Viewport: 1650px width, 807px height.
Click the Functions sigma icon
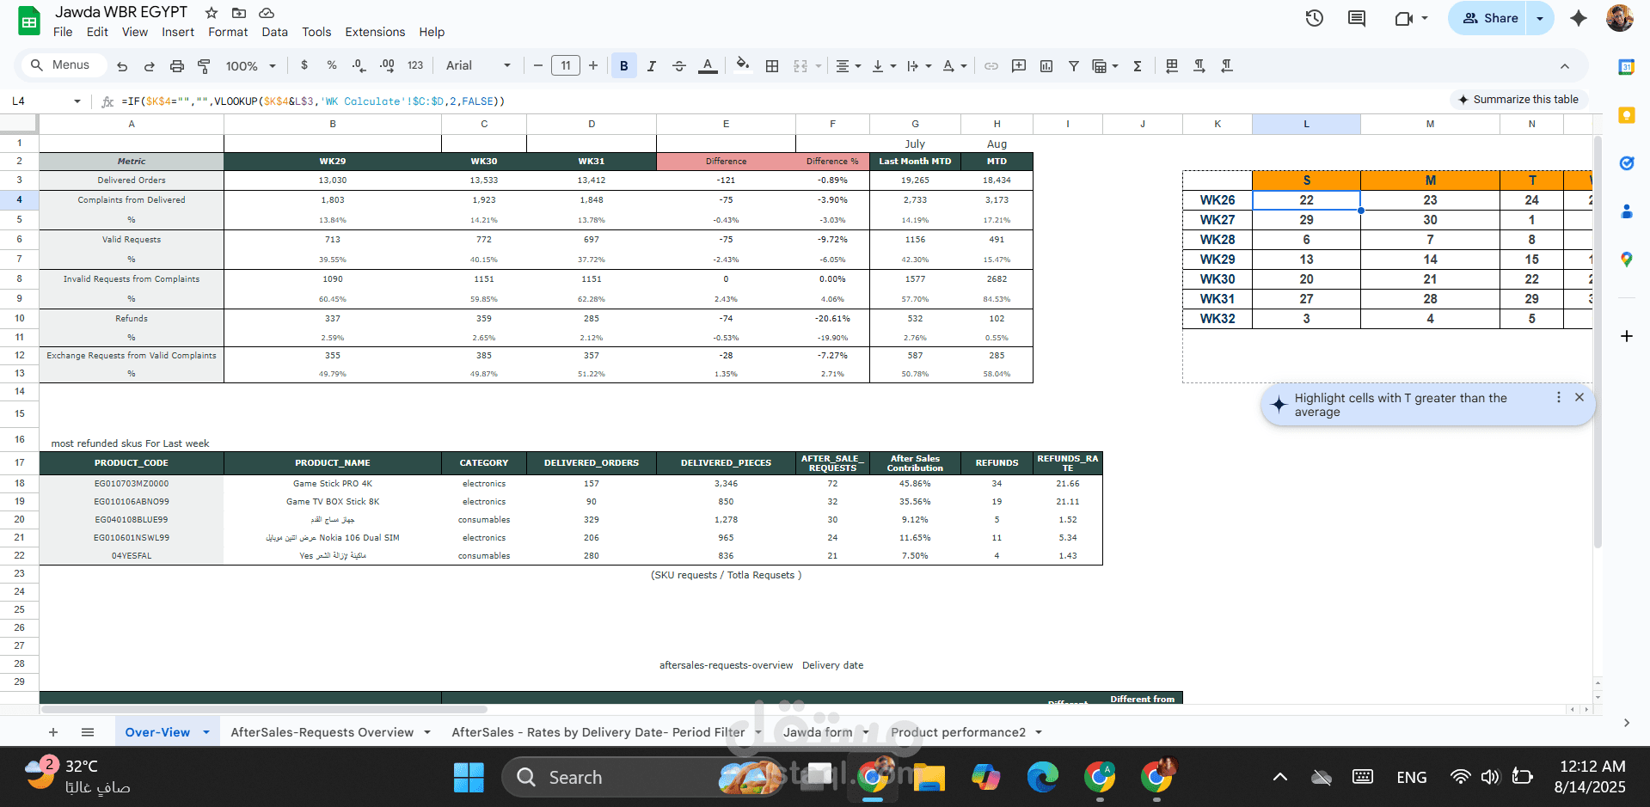[x=1138, y=66]
